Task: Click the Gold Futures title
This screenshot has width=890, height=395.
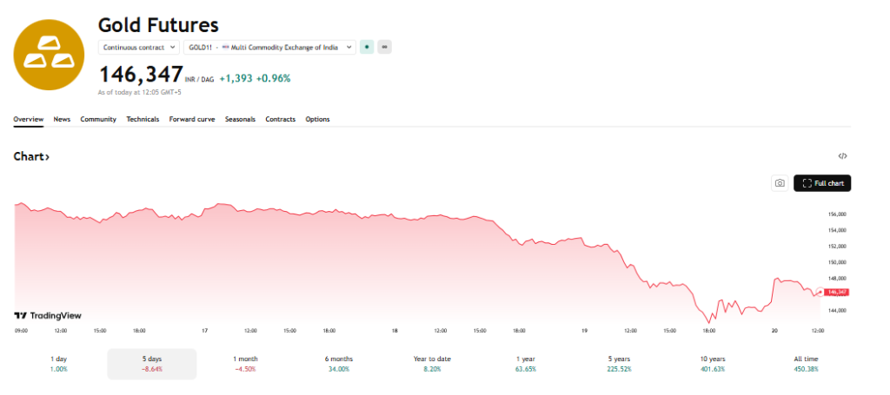Action: tap(158, 25)
